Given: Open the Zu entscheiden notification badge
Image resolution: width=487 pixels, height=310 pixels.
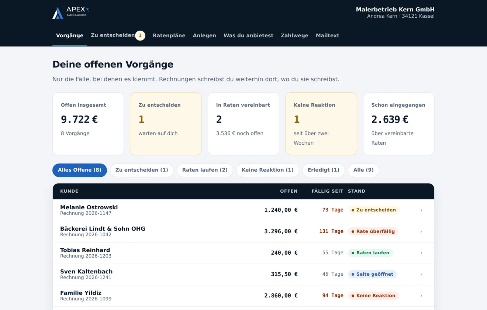Looking at the screenshot, I should click(x=140, y=35).
